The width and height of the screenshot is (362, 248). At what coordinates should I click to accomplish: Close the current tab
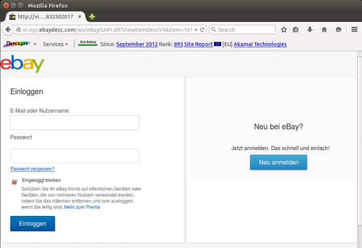point(80,17)
